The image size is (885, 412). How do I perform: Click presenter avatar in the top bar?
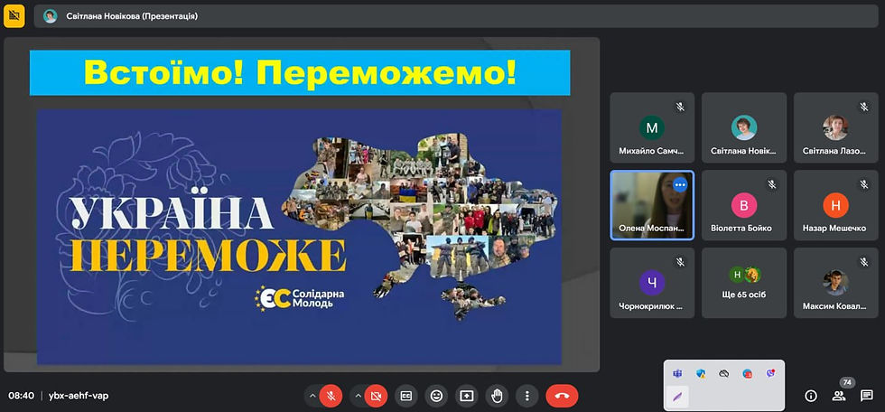coord(51,16)
